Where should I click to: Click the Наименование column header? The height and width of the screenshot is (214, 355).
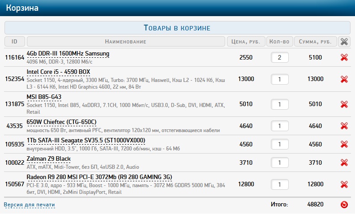click(x=126, y=42)
